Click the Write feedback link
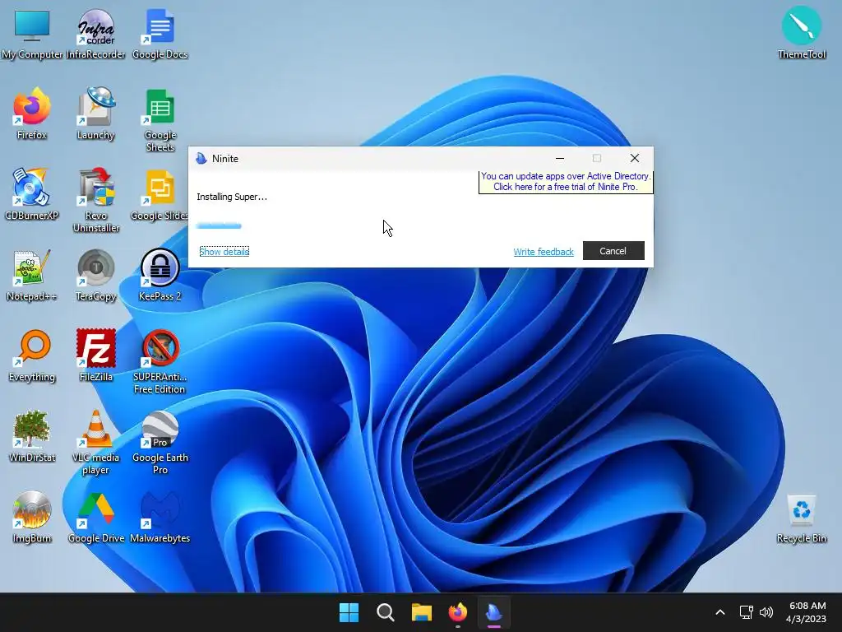The width and height of the screenshot is (842, 632). click(544, 252)
